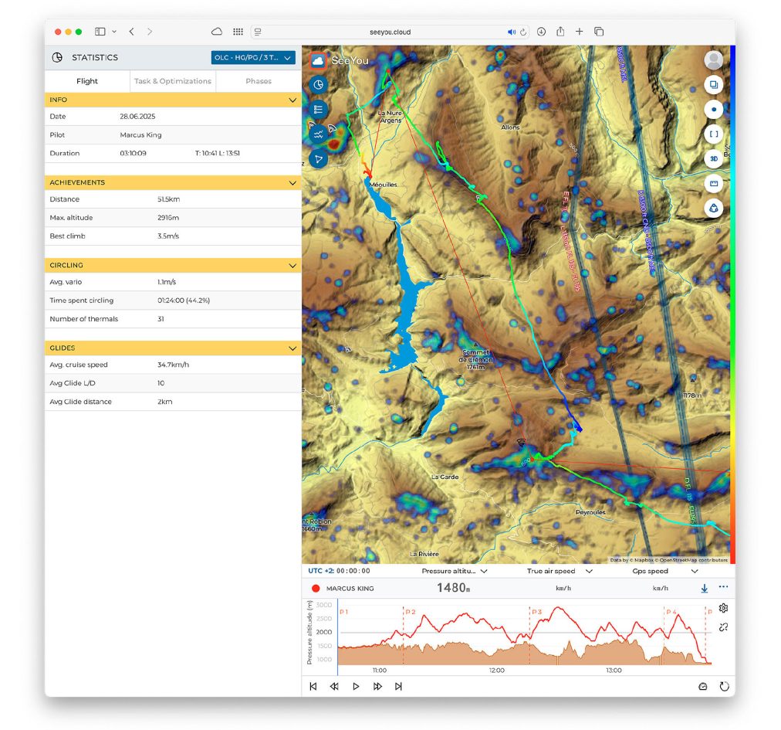
Task: Switch to the Task & Optimizations tab
Action: 172,81
